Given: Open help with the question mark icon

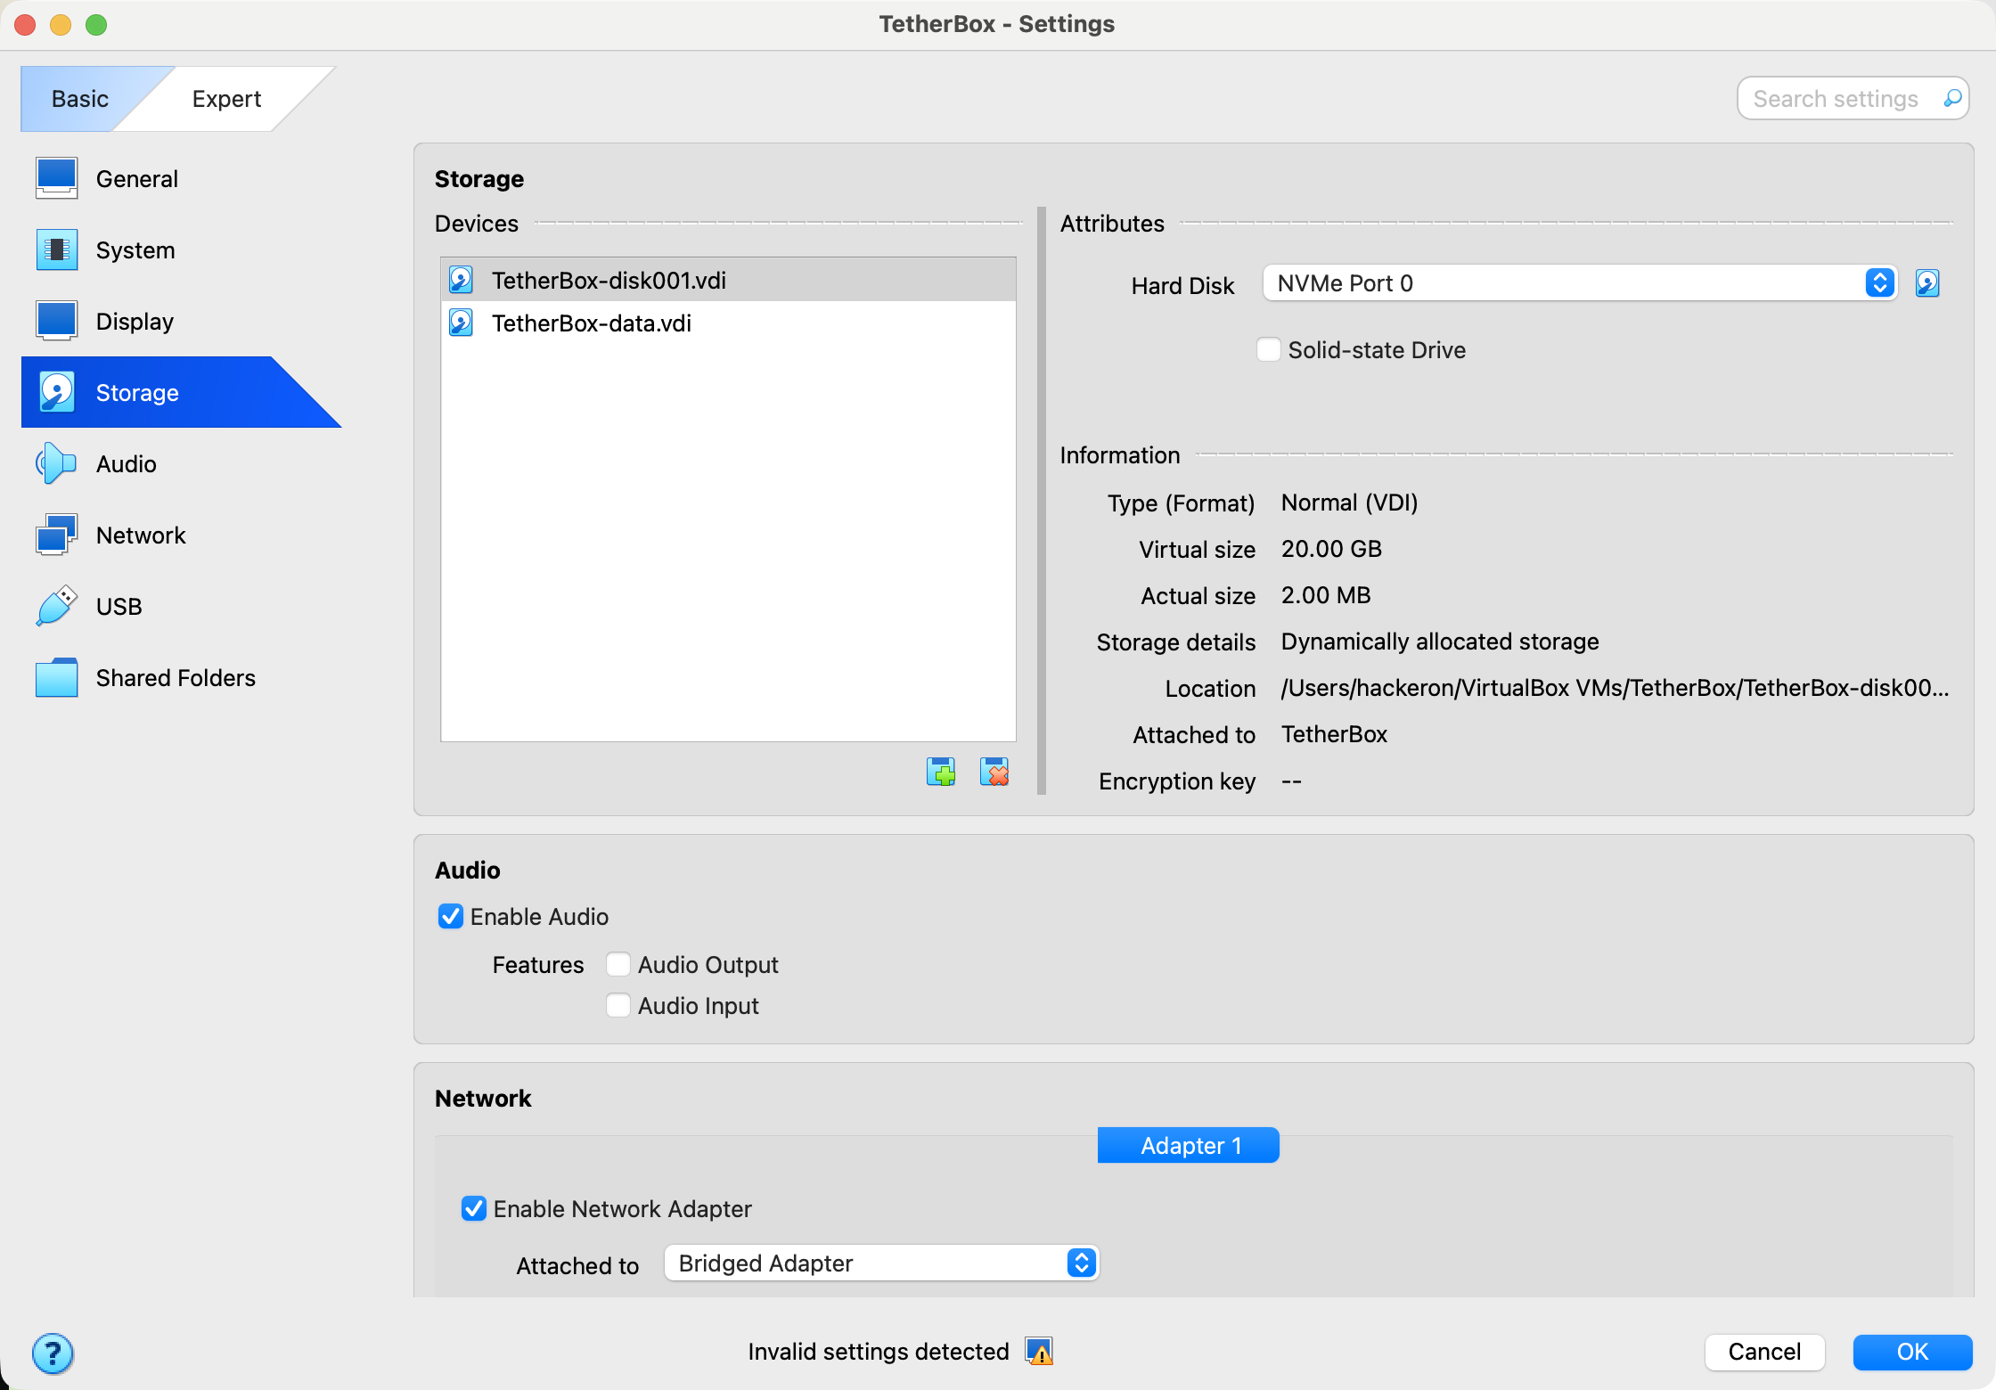Looking at the screenshot, I should pos(53,1353).
